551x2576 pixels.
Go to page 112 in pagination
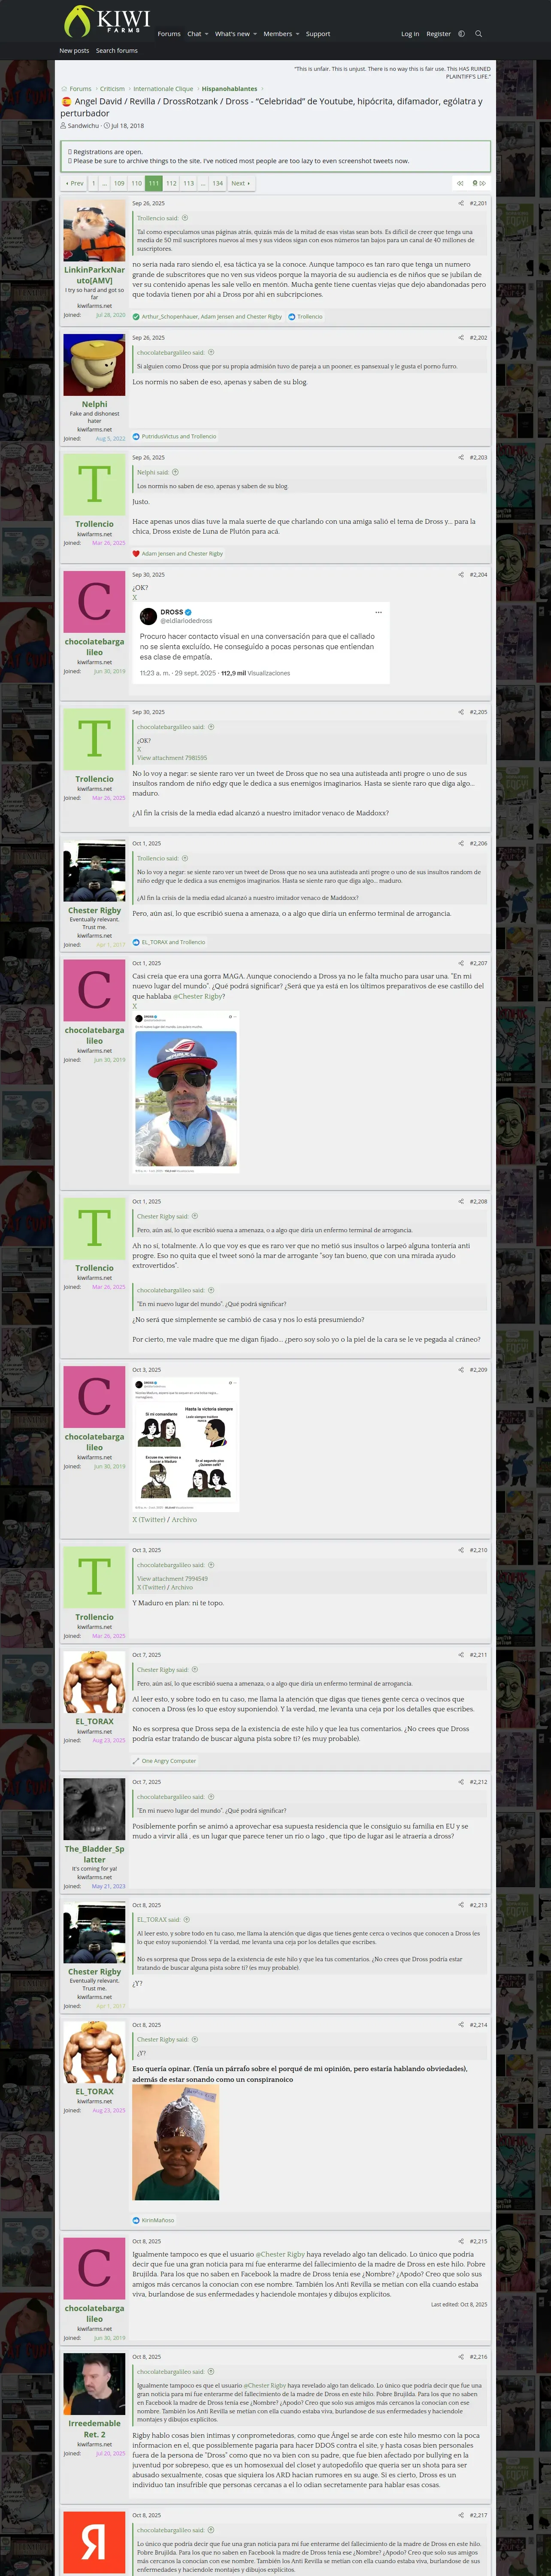171,183
